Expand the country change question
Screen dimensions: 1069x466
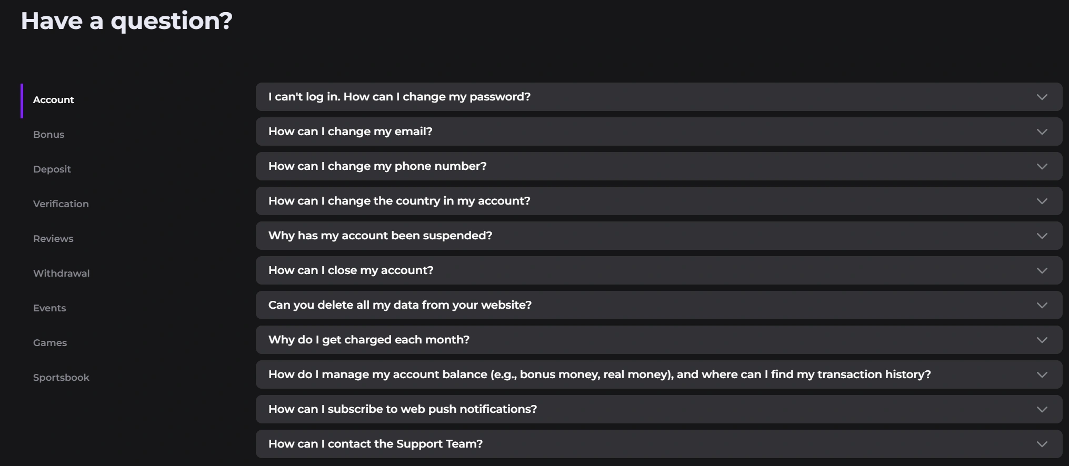[x=658, y=200]
